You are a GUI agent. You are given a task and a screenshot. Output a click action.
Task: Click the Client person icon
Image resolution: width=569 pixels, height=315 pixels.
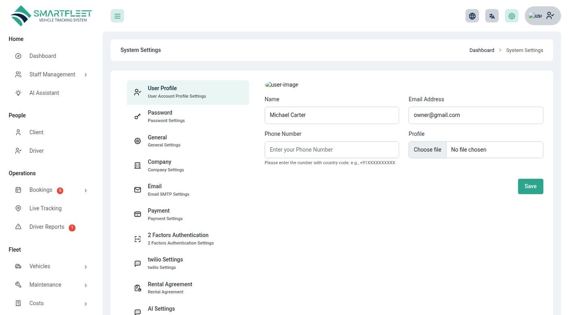click(x=18, y=132)
